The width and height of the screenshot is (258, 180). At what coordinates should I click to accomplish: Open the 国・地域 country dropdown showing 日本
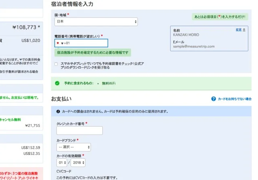(96, 22)
